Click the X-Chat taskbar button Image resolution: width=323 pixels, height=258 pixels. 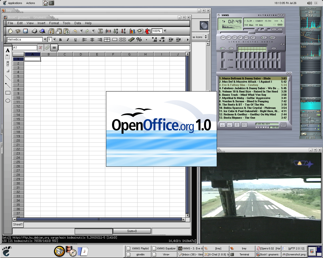(216, 254)
